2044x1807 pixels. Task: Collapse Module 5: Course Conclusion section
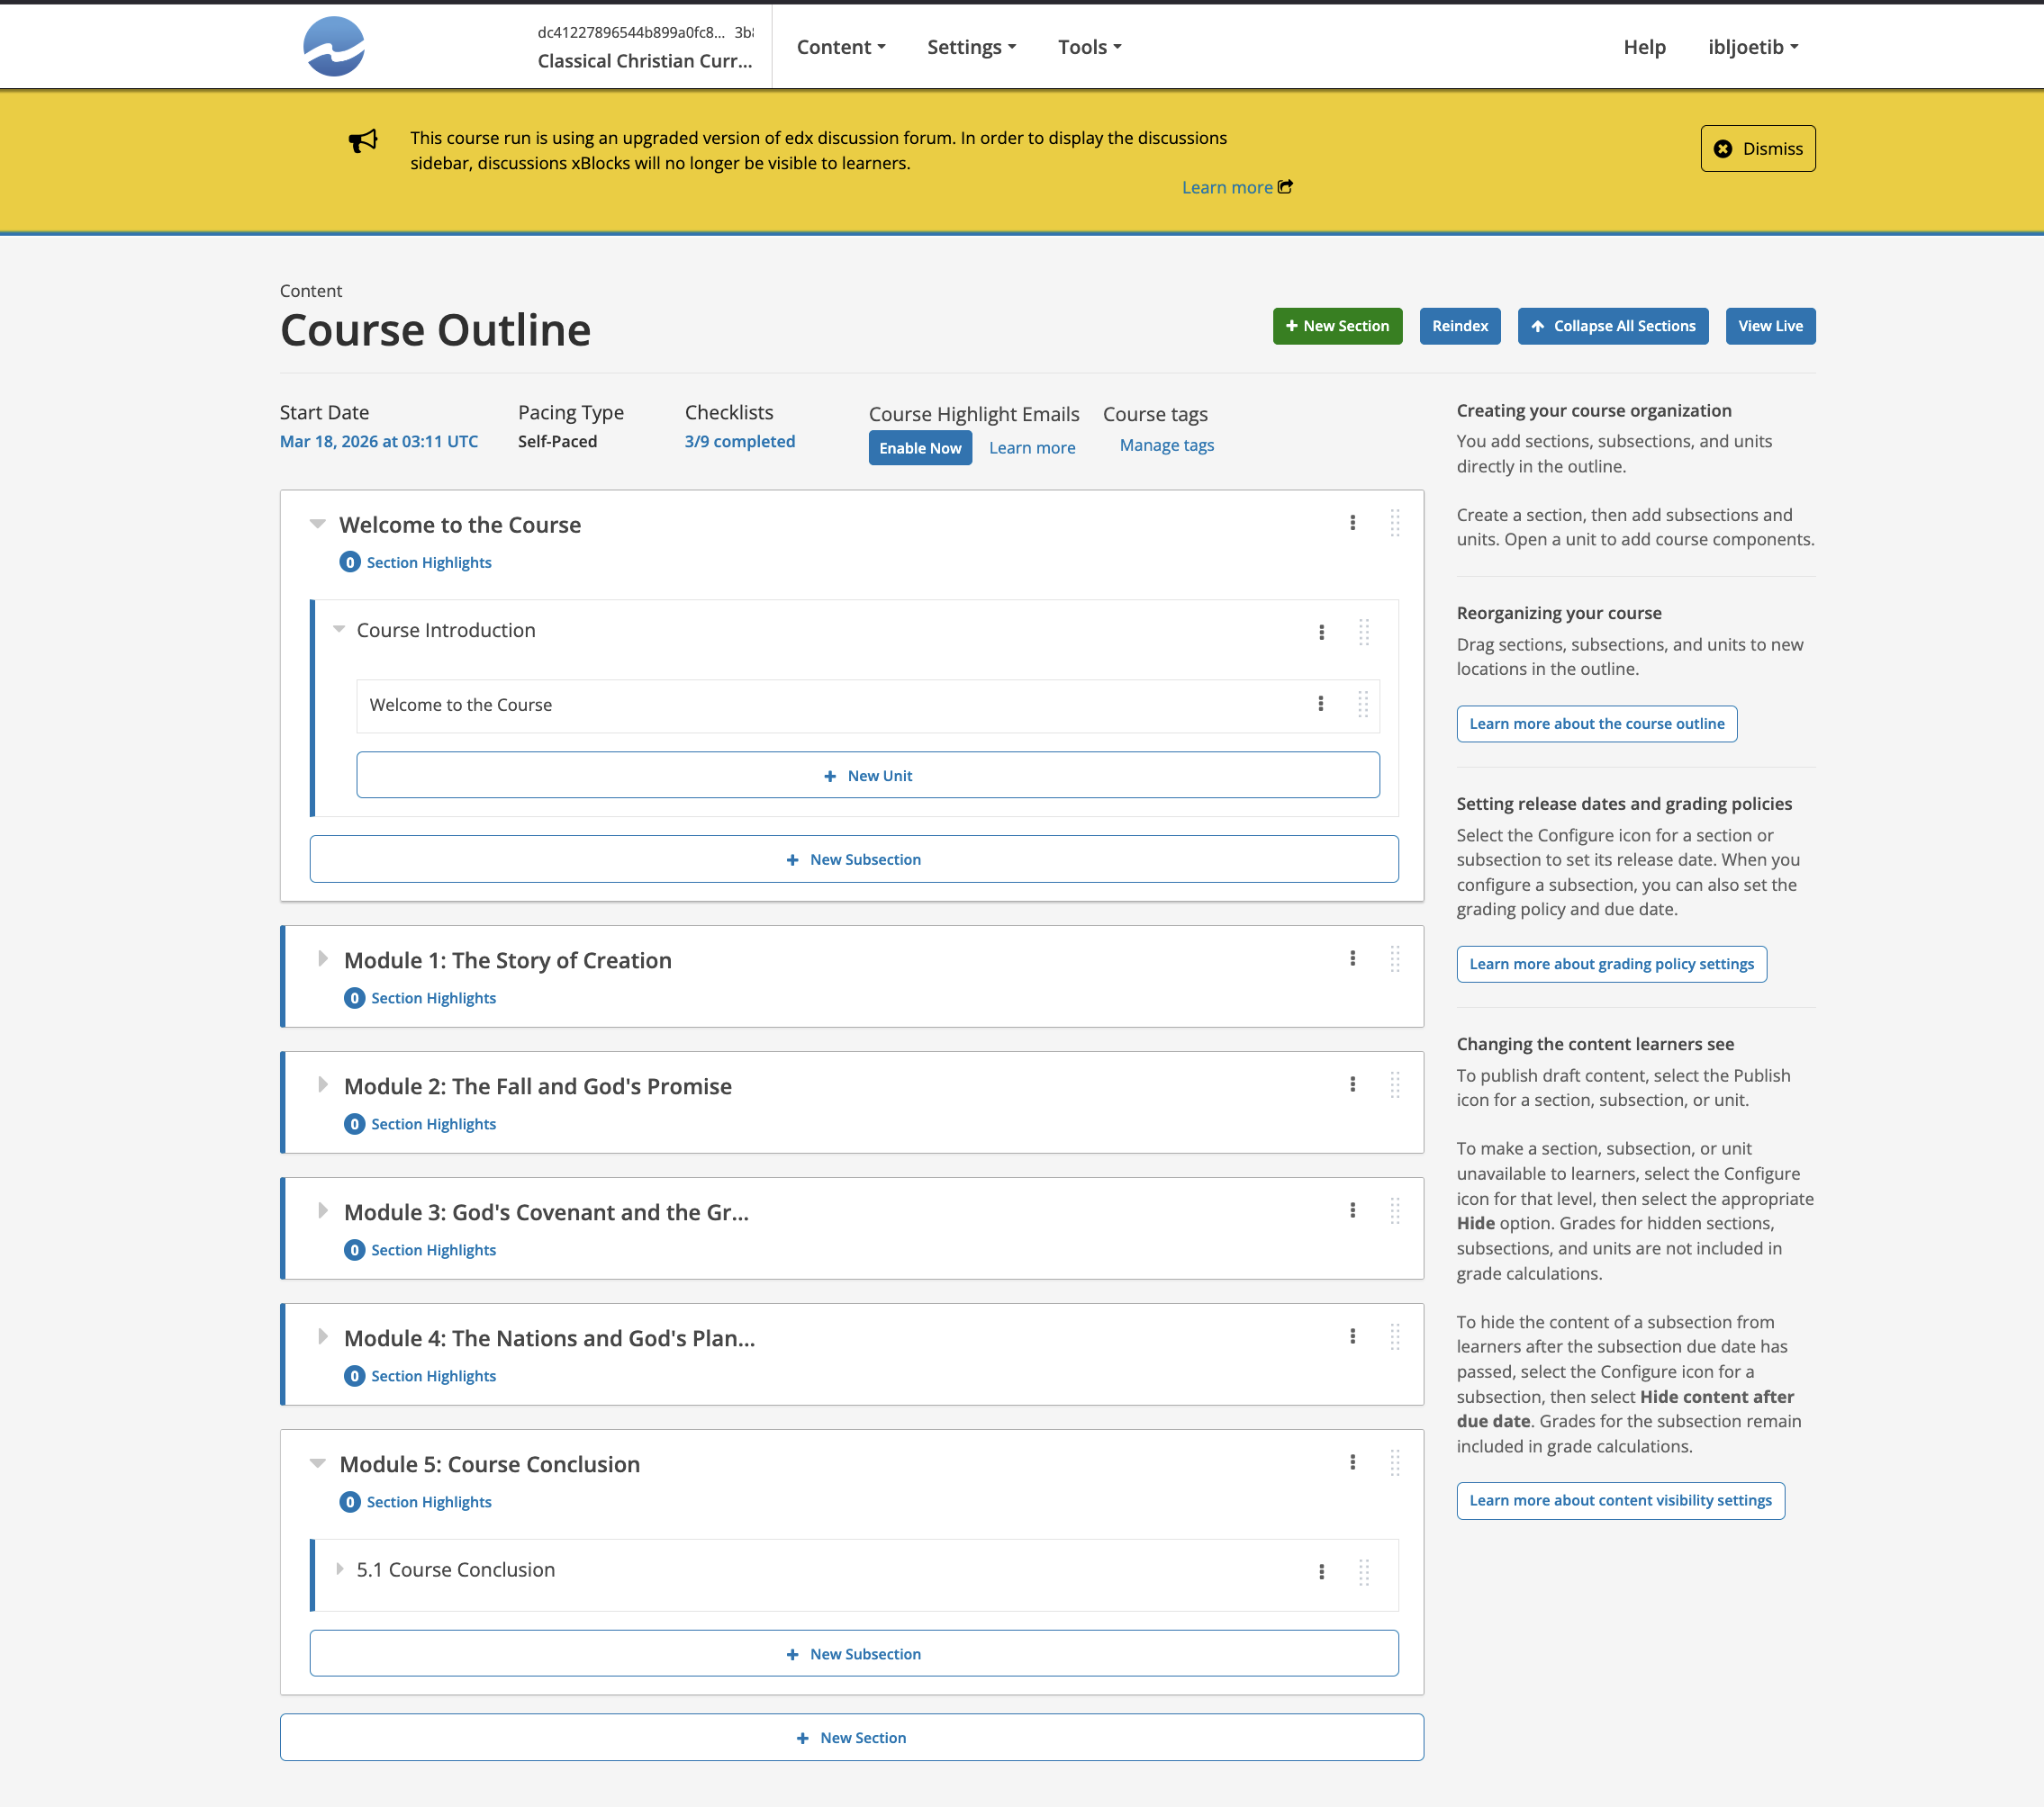point(318,1463)
